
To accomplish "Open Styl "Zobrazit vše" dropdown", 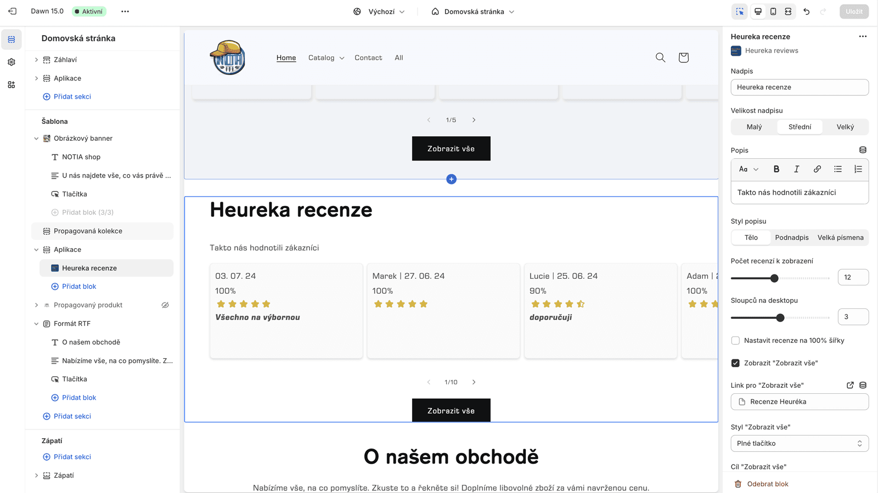I will pos(799,443).
